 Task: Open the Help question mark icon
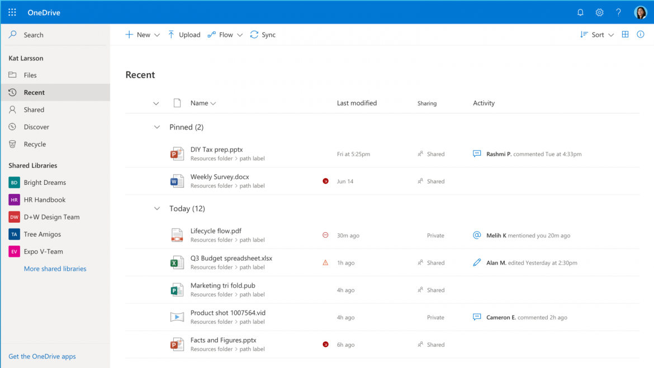[618, 12]
